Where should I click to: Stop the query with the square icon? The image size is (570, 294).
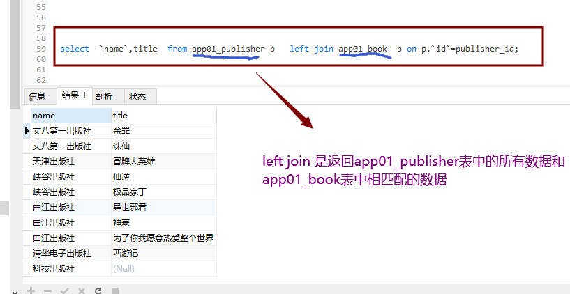(115, 291)
